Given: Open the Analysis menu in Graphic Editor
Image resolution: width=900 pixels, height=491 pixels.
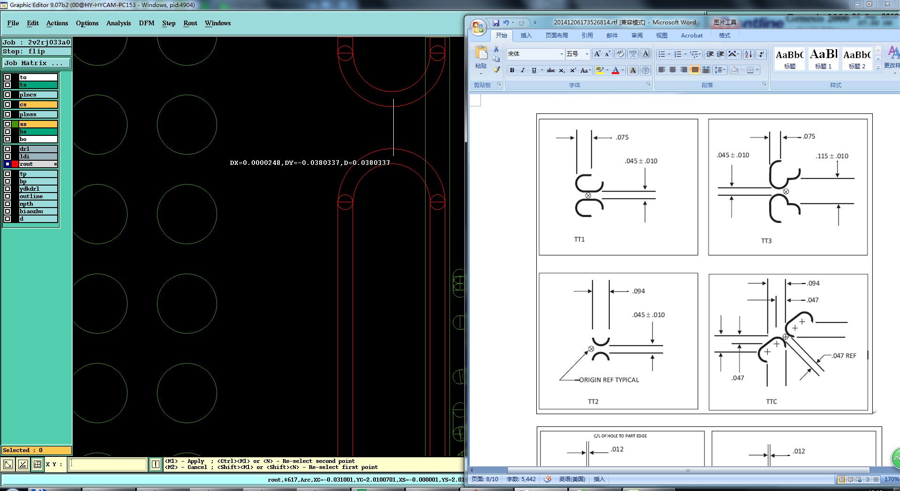Looking at the screenshot, I should (x=118, y=23).
